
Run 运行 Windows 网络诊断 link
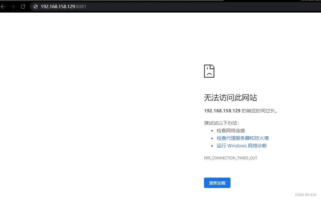tap(242, 146)
